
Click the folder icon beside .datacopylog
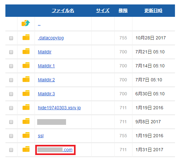point(26,37)
